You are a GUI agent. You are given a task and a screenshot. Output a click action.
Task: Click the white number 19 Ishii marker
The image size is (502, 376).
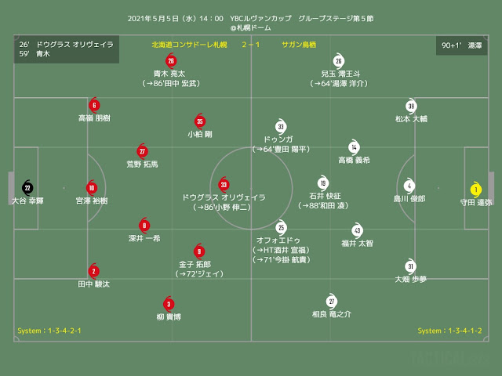(323, 183)
